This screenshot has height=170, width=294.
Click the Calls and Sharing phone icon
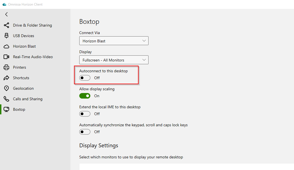tap(6, 99)
